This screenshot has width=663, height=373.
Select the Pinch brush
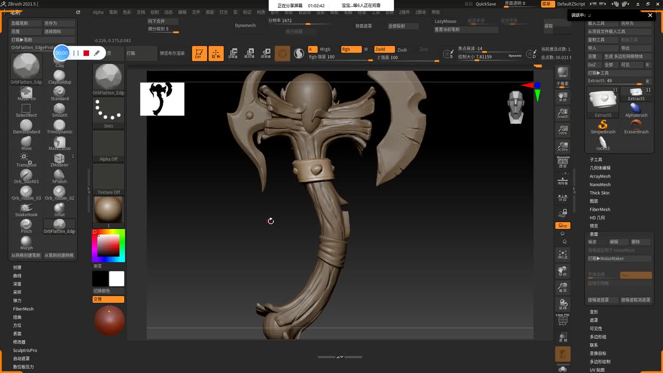[26, 227]
